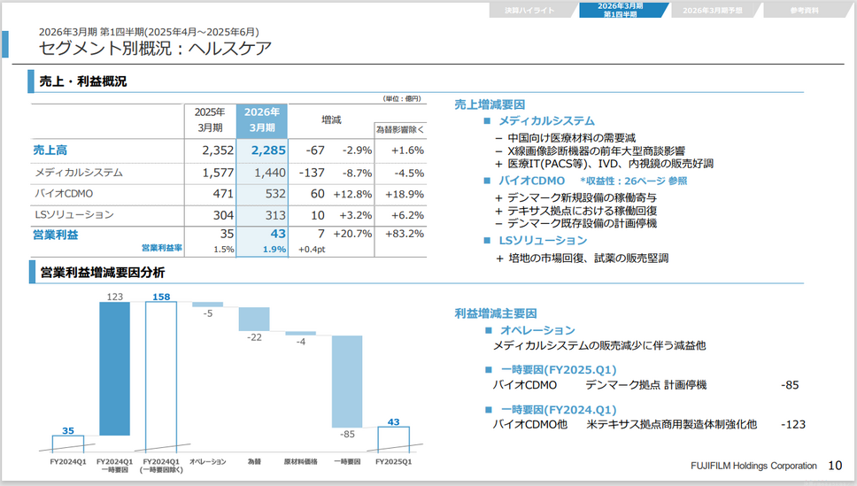The image size is (857, 486).
Task: Click the +18.9% cell
Action: (405, 194)
